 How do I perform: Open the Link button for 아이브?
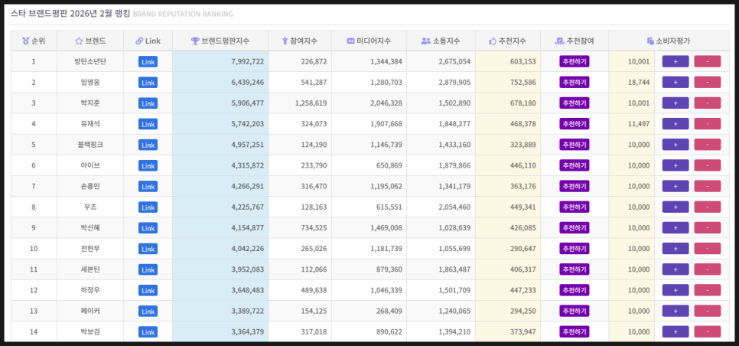click(x=148, y=165)
